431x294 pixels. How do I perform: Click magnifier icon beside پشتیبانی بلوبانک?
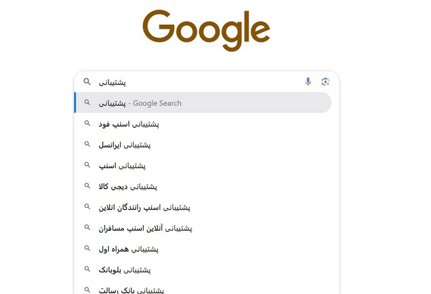pyautogui.click(x=87, y=269)
